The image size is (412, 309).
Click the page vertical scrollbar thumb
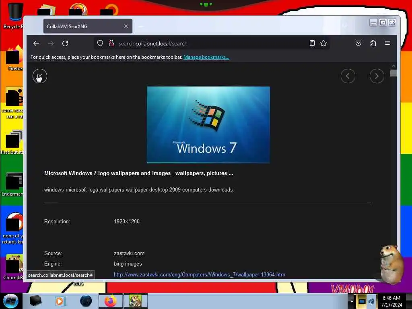pos(393,73)
